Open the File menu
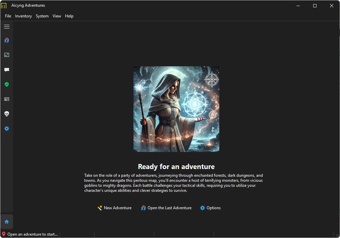This screenshot has height=238, width=340. point(8,16)
